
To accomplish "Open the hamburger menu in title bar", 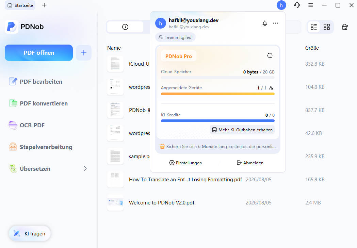I will point(311,5).
